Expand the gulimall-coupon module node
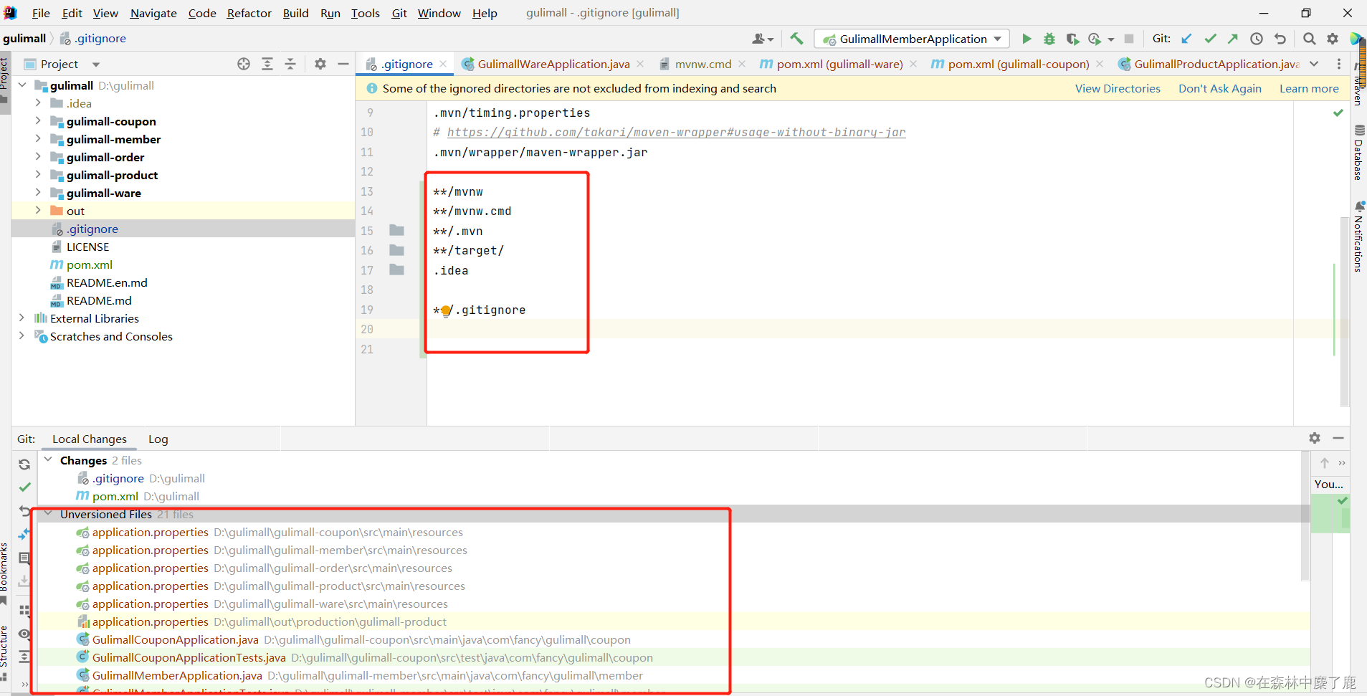 coord(38,121)
